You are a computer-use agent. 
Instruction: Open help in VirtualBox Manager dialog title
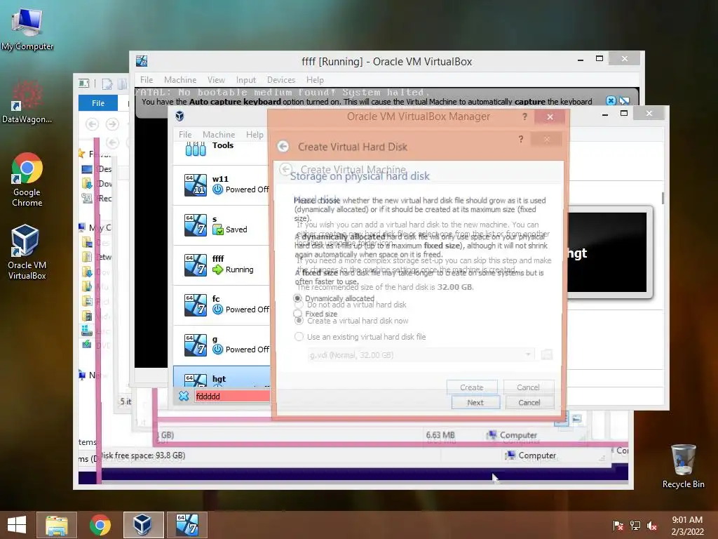coord(524,117)
